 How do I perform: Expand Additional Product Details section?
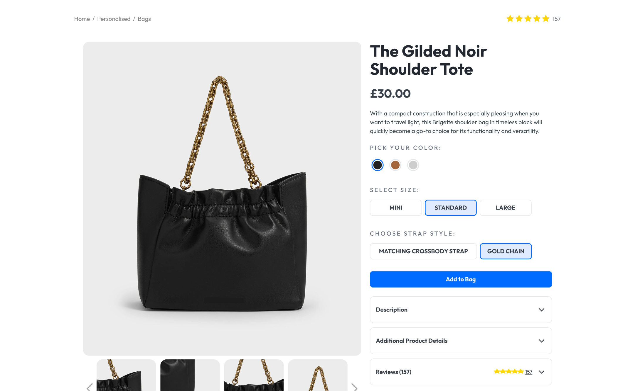(x=461, y=341)
